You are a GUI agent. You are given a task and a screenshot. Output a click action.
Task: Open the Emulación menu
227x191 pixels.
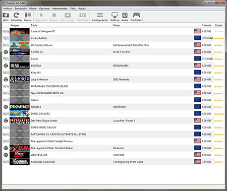pyautogui.click(x=21, y=9)
